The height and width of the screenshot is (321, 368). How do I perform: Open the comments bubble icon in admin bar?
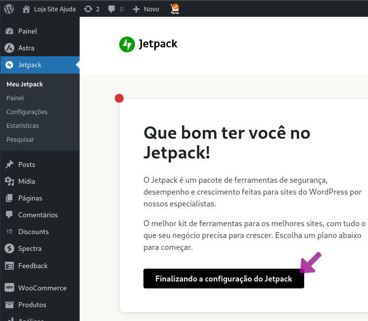point(111,9)
